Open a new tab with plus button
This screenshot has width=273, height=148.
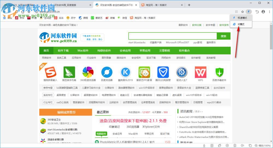tap(189, 5)
